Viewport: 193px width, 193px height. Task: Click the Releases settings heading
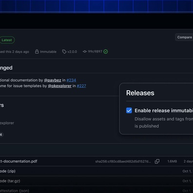pyautogui.click(x=140, y=93)
